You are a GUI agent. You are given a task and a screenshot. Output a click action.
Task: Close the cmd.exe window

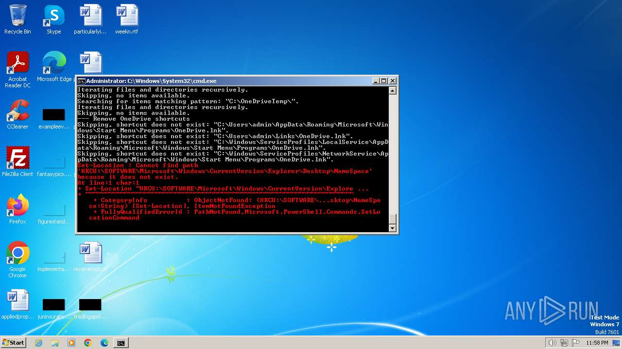pos(393,81)
